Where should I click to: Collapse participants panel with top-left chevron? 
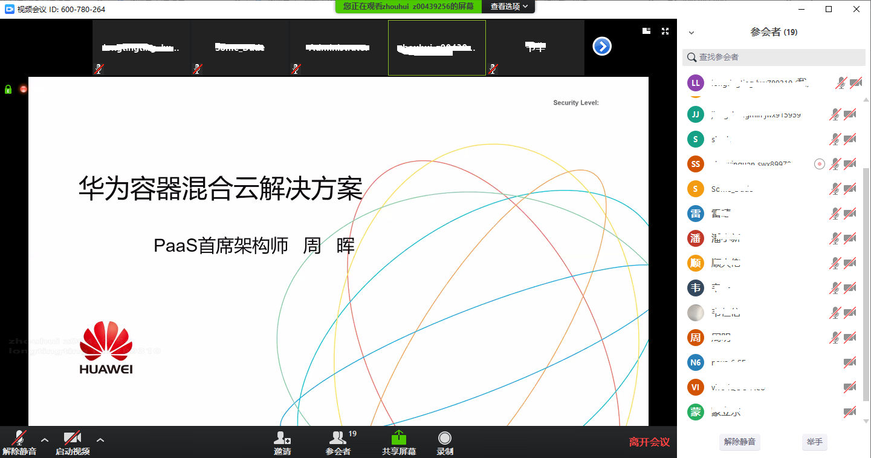(691, 33)
